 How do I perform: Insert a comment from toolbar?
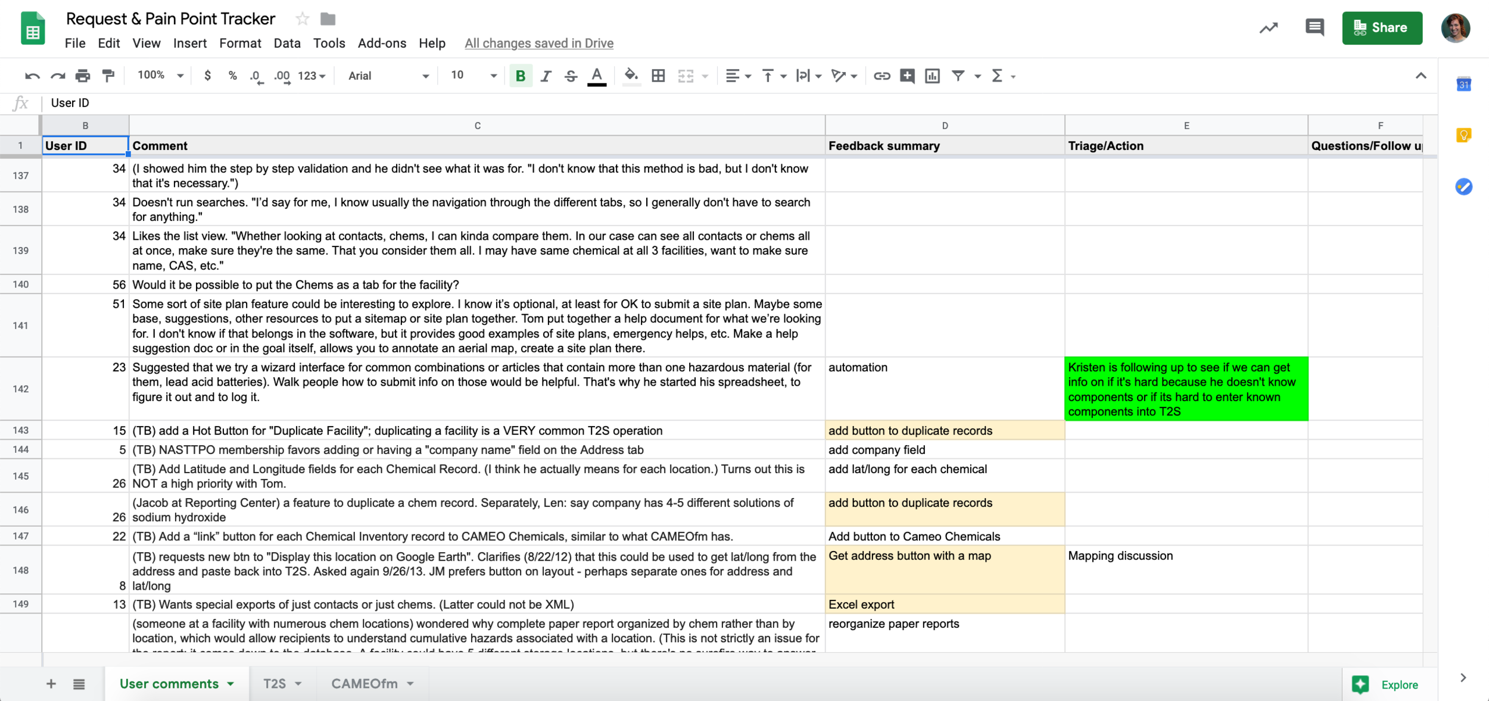(x=907, y=76)
